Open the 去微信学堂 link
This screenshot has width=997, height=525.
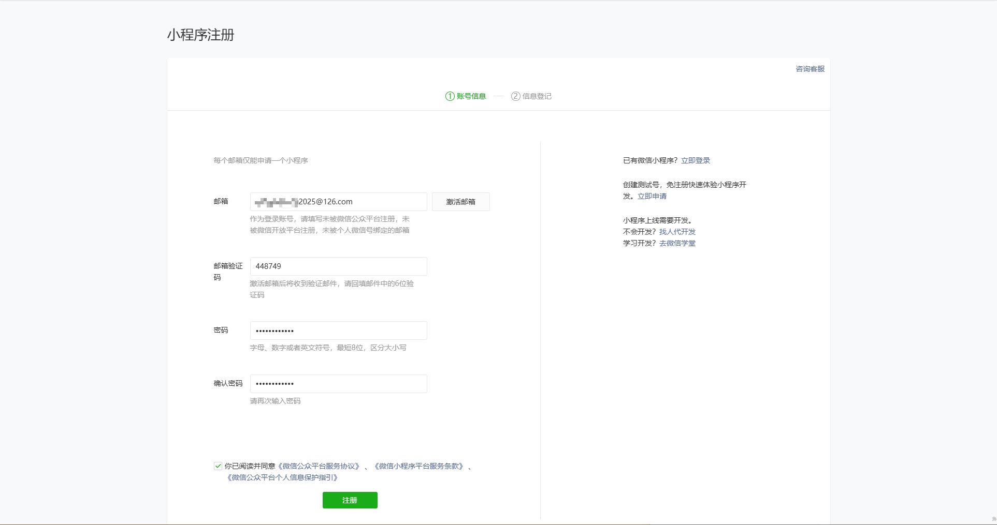(x=677, y=243)
